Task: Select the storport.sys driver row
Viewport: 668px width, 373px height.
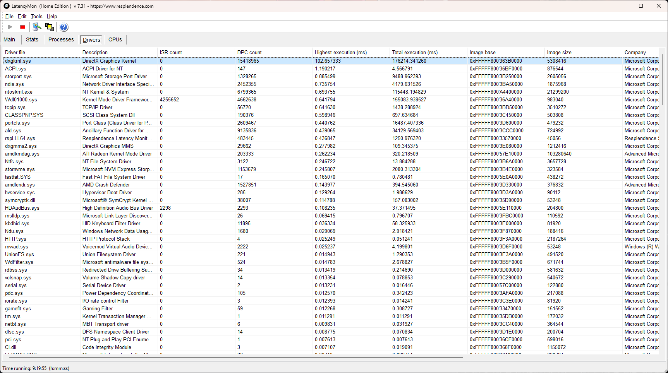Action: [331, 76]
